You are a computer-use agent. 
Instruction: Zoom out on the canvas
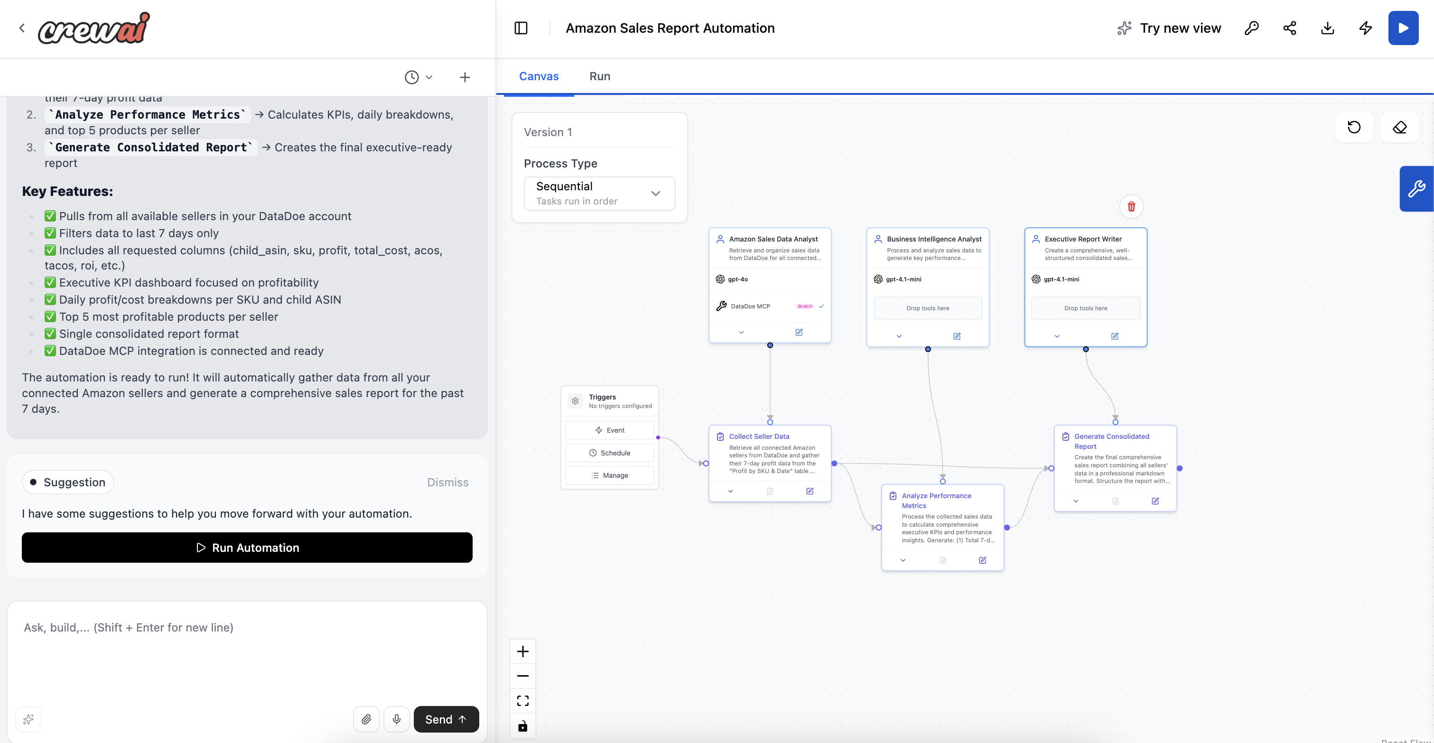tap(523, 676)
